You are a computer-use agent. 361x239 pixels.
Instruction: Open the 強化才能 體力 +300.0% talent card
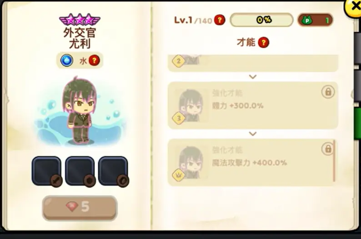253,105
